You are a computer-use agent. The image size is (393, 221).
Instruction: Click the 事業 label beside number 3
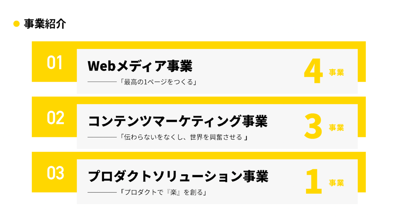tap(336, 127)
